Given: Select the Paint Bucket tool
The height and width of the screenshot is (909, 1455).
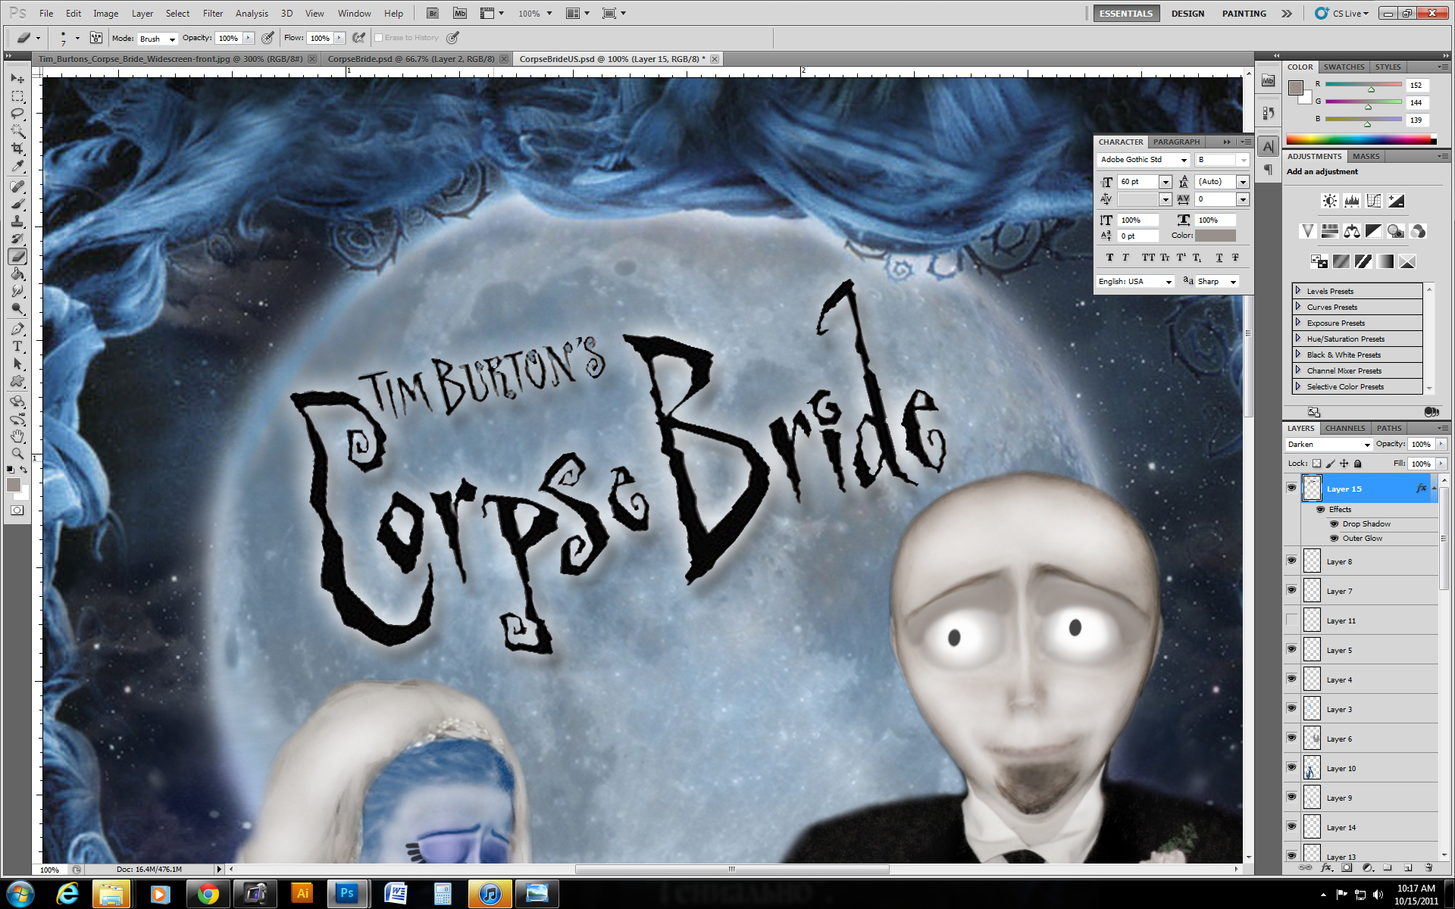Looking at the screenshot, I should point(17,274).
